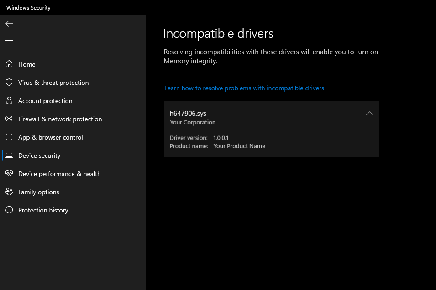436x290 pixels.
Task: Click the Firewall & network protection signal icon
Action: coord(9,119)
